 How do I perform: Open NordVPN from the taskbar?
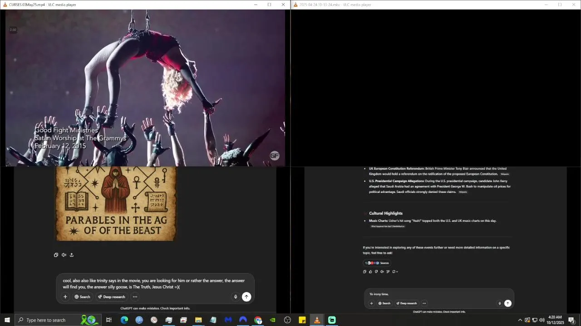click(x=243, y=320)
